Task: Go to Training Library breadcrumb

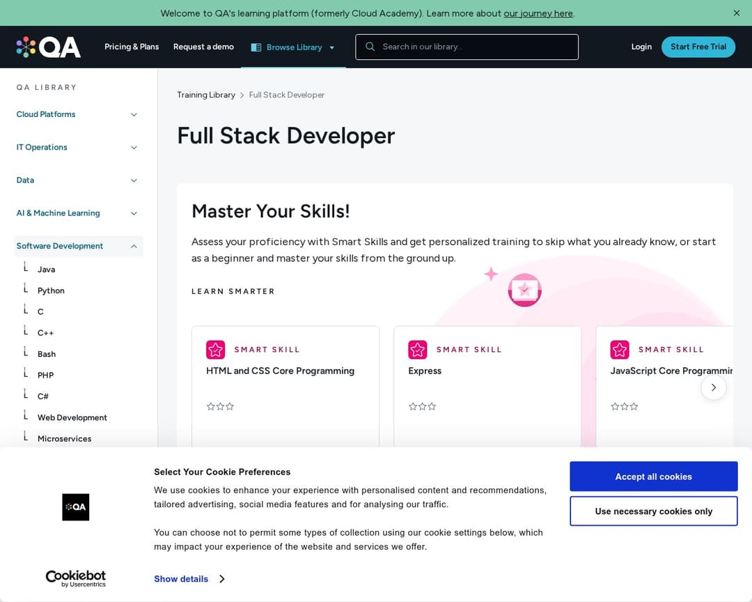Action: [x=206, y=95]
